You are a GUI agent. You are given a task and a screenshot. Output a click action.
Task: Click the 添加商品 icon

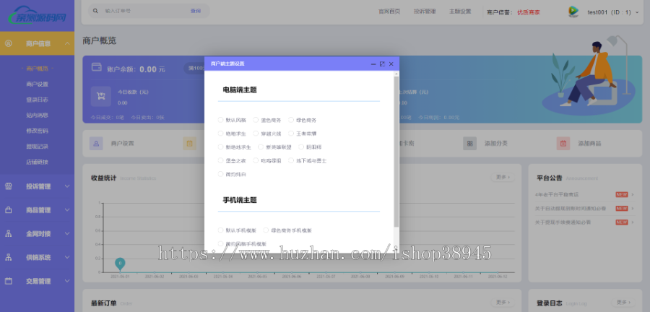click(563, 144)
